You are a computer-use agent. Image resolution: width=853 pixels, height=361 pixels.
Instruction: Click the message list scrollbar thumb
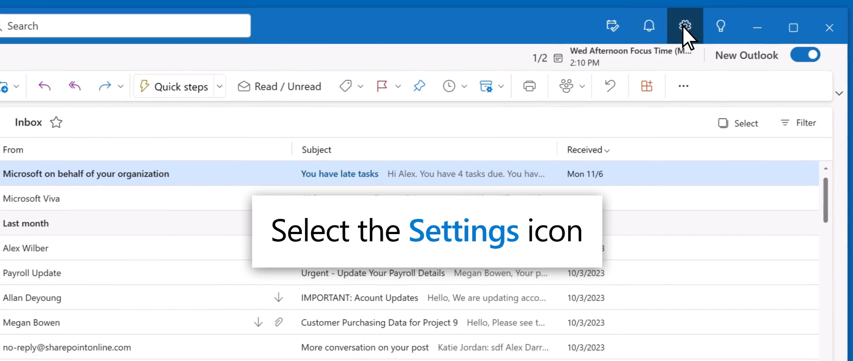[x=826, y=200]
